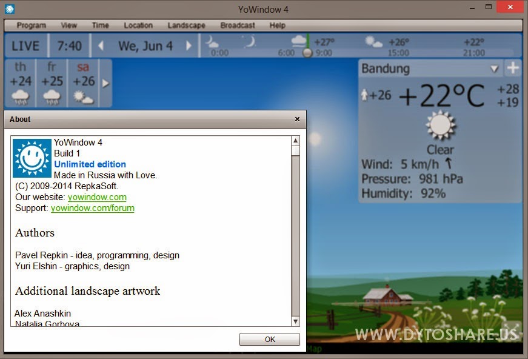The image size is (528, 359).
Task: Minimize the YoWindow window
Action: click(472, 8)
